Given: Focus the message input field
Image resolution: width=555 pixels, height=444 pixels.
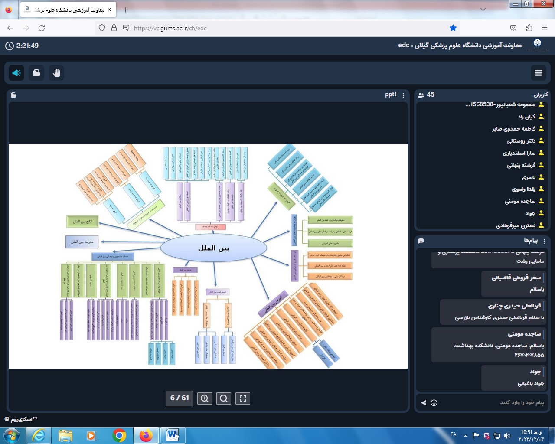Looking at the screenshot, I should [494, 402].
